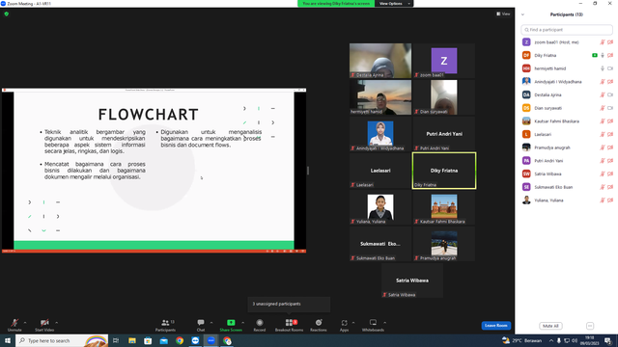This screenshot has width=618, height=347.
Task: Select Sukmawati Eko Buan in participants list
Action: pyautogui.click(x=567, y=187)
